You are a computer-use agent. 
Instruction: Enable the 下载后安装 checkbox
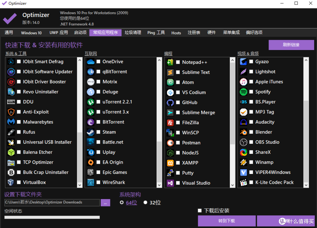click(x=200, y=210)
